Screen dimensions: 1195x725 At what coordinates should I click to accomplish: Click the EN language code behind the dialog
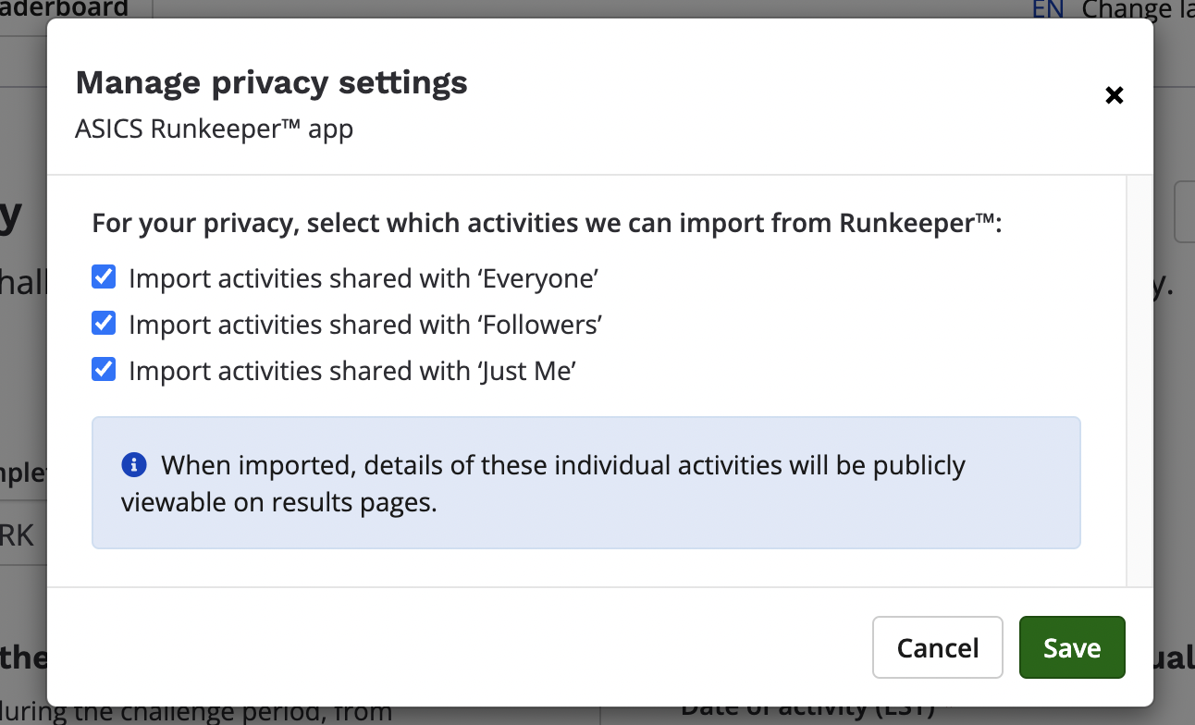coord(1048,10)
